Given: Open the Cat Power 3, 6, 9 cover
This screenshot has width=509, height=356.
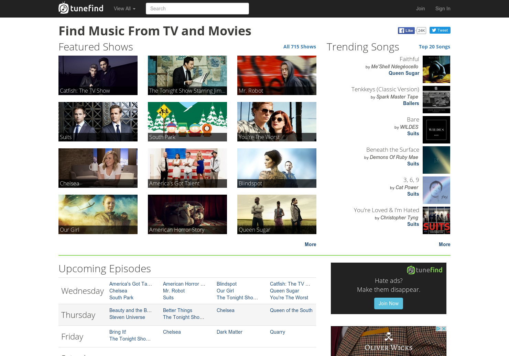Looking at the screenshot, I should 436,190.
